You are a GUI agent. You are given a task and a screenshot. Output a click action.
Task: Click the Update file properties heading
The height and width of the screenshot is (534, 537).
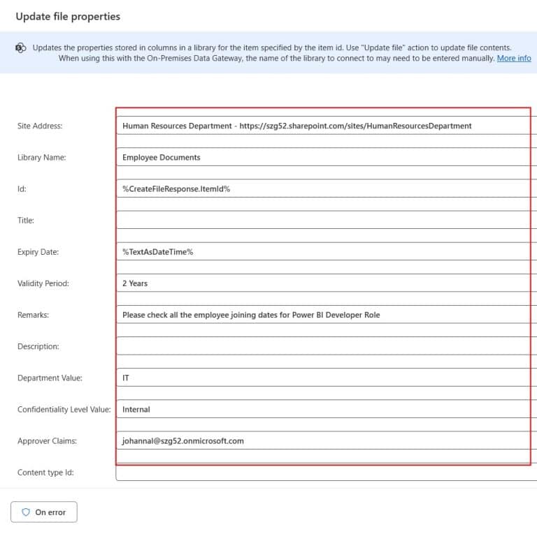(x=68, y=17)
